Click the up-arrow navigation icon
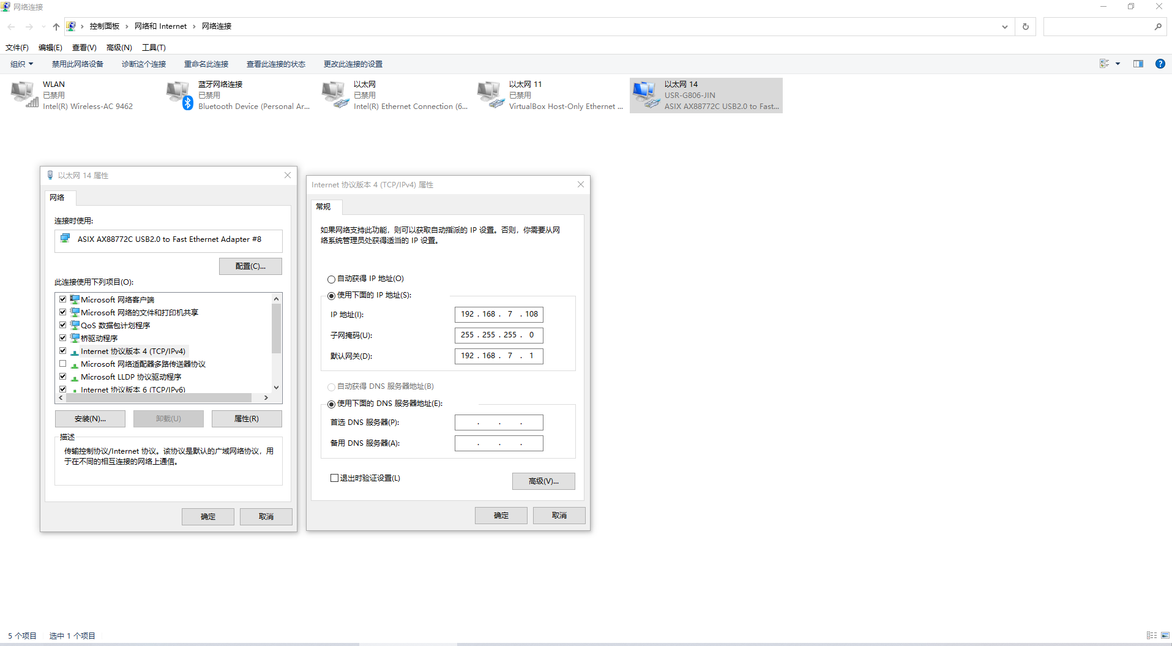Image resolution: width=1172 pixels, height=646 pixels. (56, 26)
